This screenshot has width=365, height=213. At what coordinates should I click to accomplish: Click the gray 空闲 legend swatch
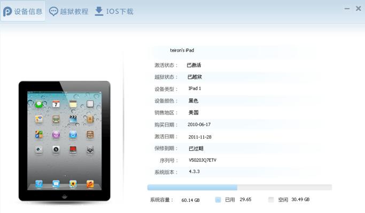[x=271, y=200]
